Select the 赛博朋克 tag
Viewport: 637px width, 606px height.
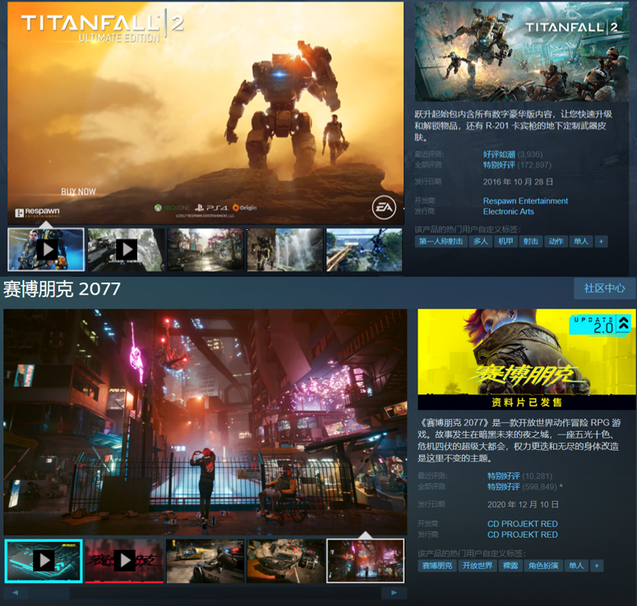(437, 566)
